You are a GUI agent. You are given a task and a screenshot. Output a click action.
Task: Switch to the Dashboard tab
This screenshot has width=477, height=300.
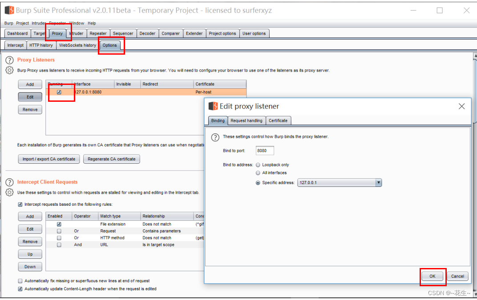18,33
